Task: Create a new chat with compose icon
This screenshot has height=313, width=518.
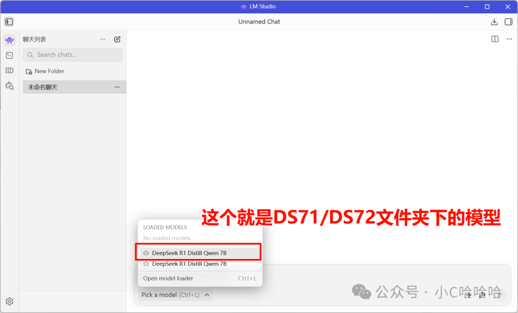Action: tap(118, 39)
